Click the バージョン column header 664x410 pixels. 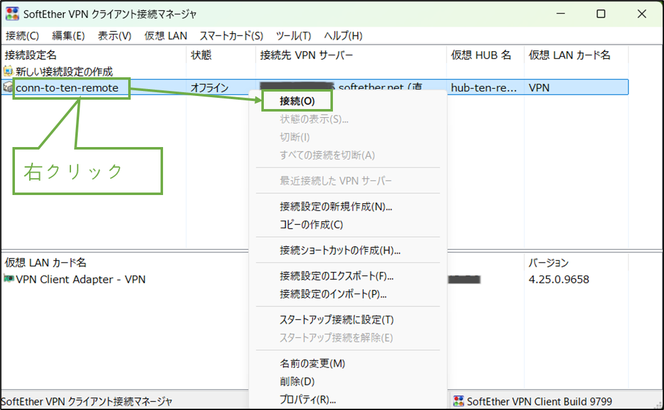[x=548, y=263]
